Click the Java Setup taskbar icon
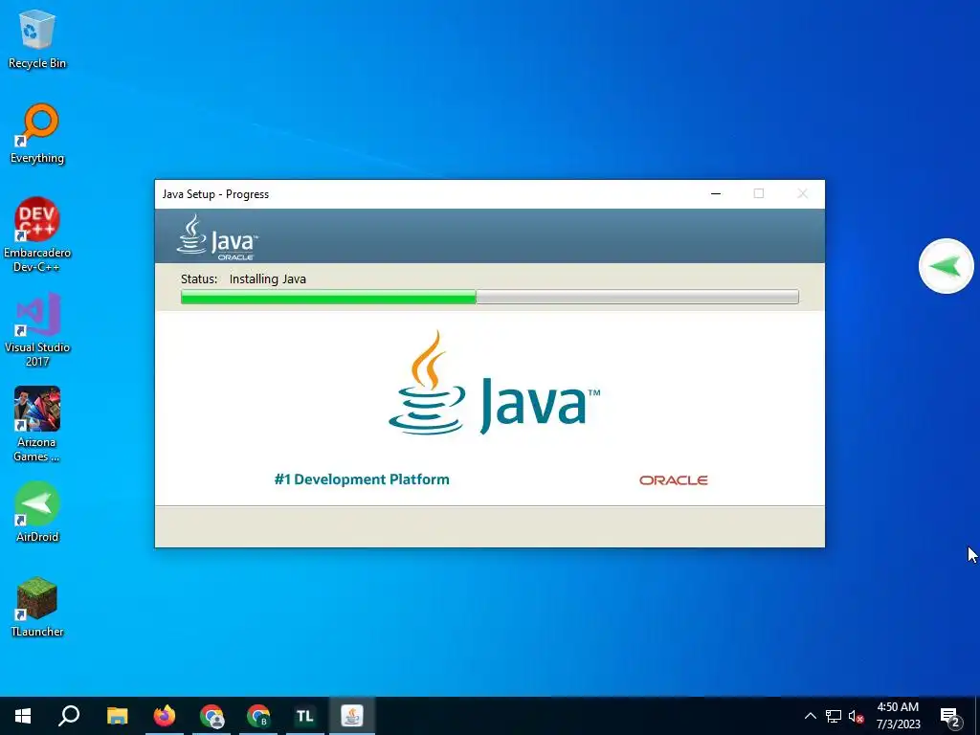Image resolution: width=980 pixels, height=735 pixels. tap(352, 716)
